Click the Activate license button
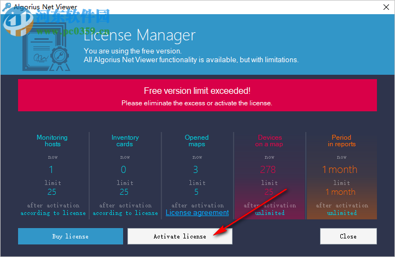This screenshot has width=395, height=257. coord(180,236)
